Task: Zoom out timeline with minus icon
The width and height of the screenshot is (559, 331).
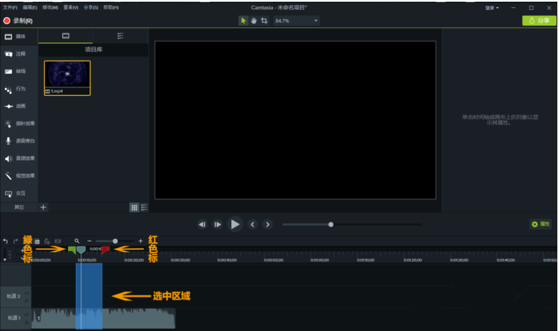Action: [x=89, y=241]
